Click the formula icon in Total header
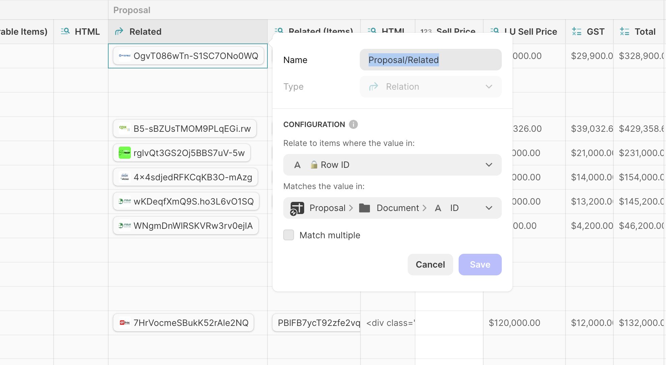Image resolution: width=666 pixels, height=365 pixels. [x=624, y=32]
